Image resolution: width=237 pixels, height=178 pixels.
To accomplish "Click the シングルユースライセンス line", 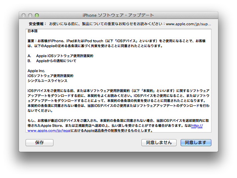I will 47,81.
